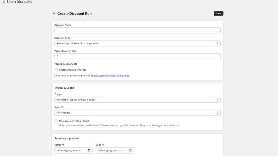Click the Carat Club membership description text
Screen dimensions: 278x156
coord(120,125)
